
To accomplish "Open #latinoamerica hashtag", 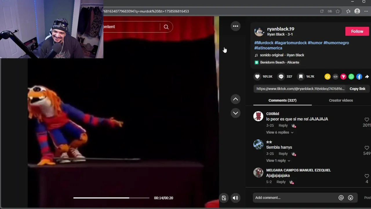I will (x=268, y=48).
